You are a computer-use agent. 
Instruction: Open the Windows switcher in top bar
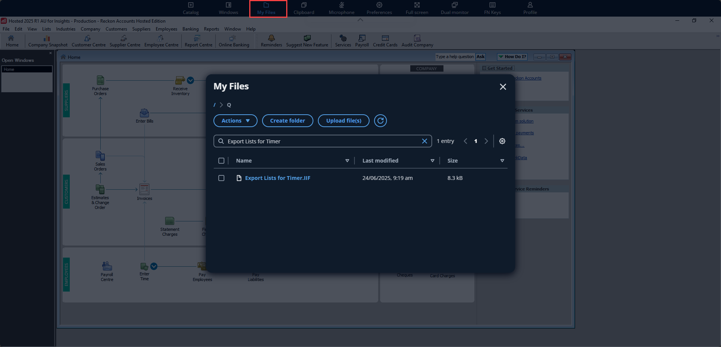(228, 8)
